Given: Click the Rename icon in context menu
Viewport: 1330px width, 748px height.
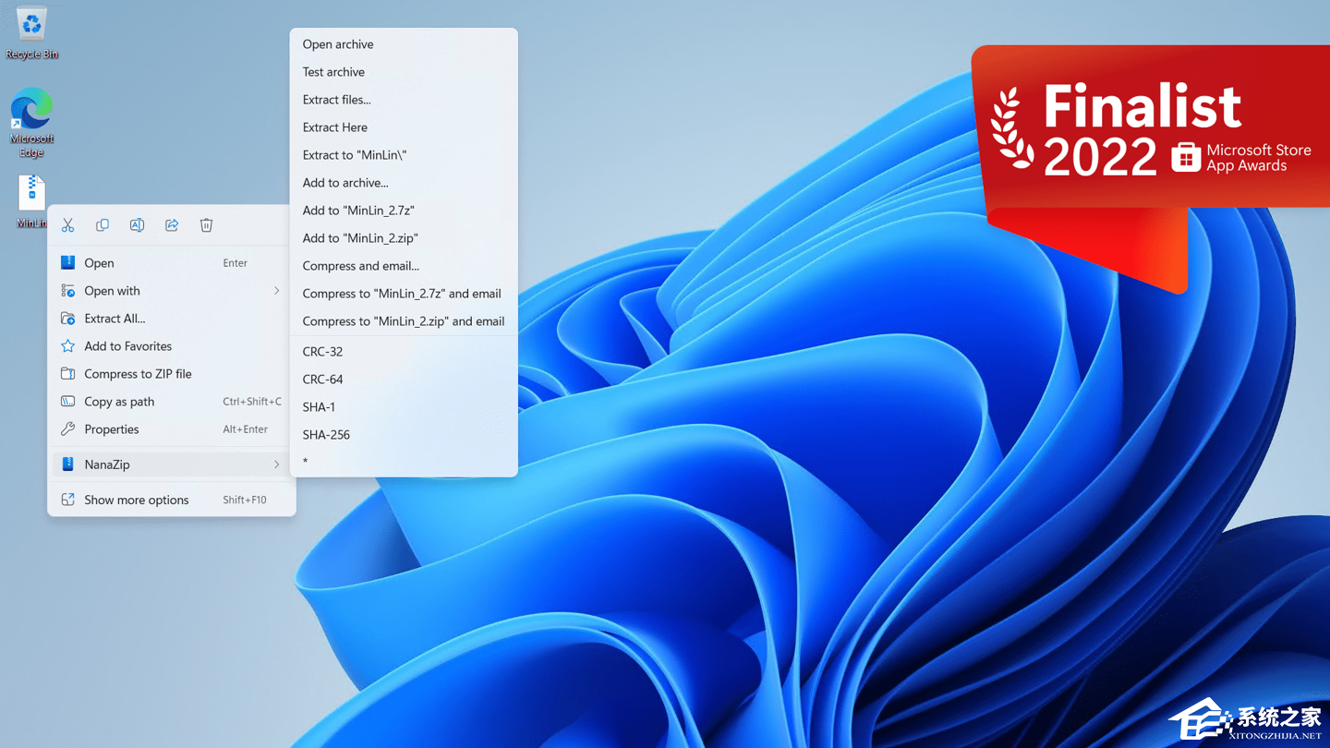Looking at the screenshot, I should click(x=137, y=225).
